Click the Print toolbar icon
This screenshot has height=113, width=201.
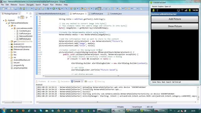16,8
